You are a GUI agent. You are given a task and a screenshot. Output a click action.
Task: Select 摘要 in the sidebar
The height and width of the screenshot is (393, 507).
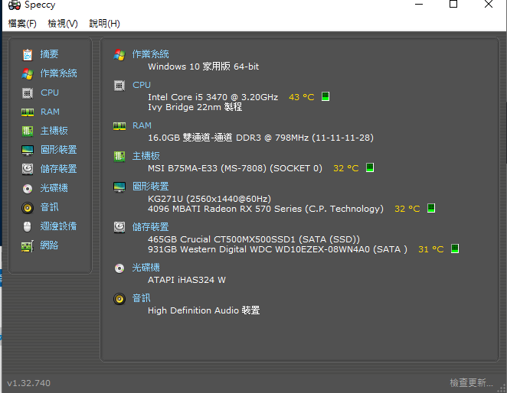(x=49, y=54)
